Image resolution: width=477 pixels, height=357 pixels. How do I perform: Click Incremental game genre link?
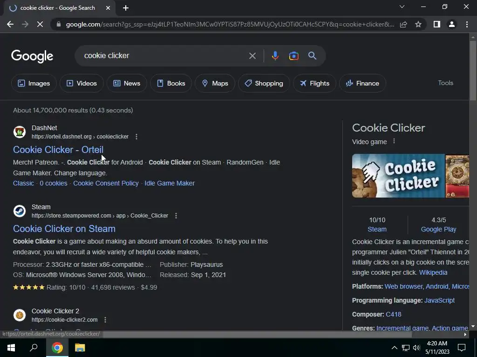(402, 328)
